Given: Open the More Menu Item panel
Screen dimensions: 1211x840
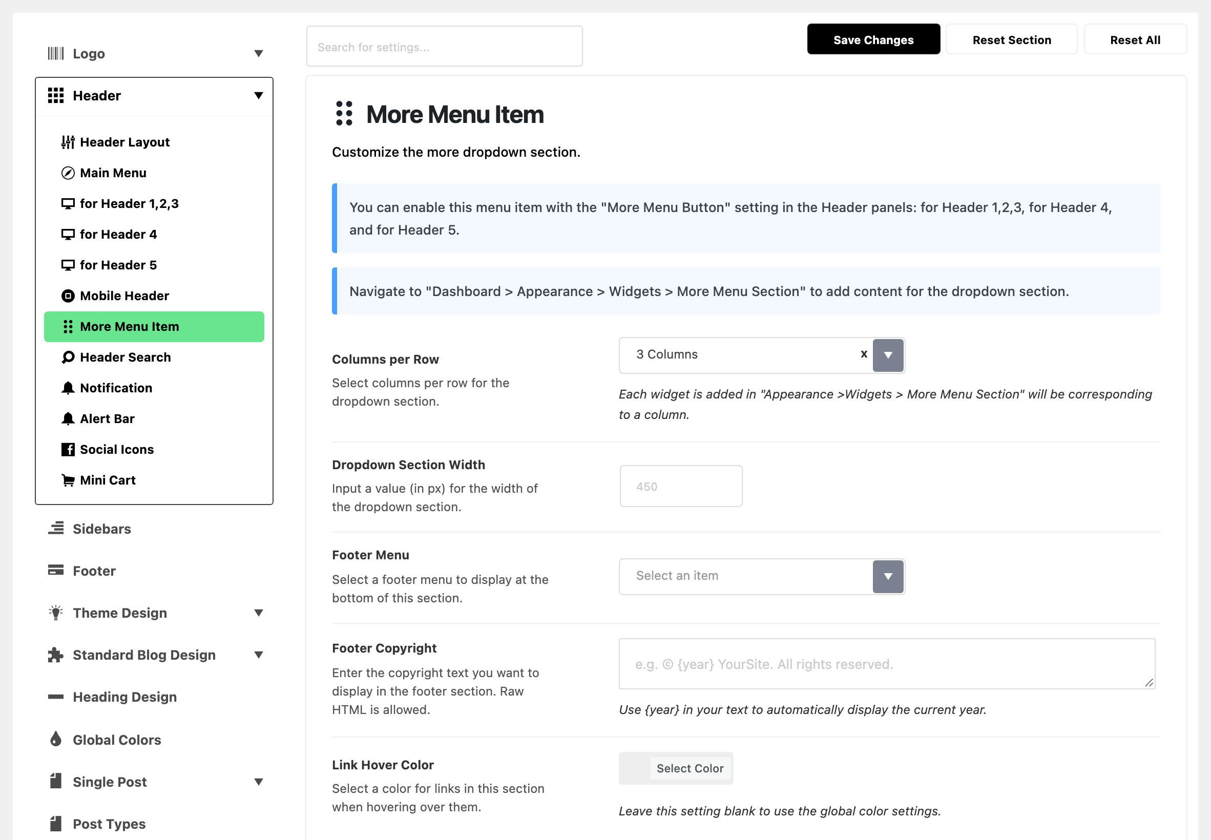Looking at the screenshot, I should pos(154,327).
